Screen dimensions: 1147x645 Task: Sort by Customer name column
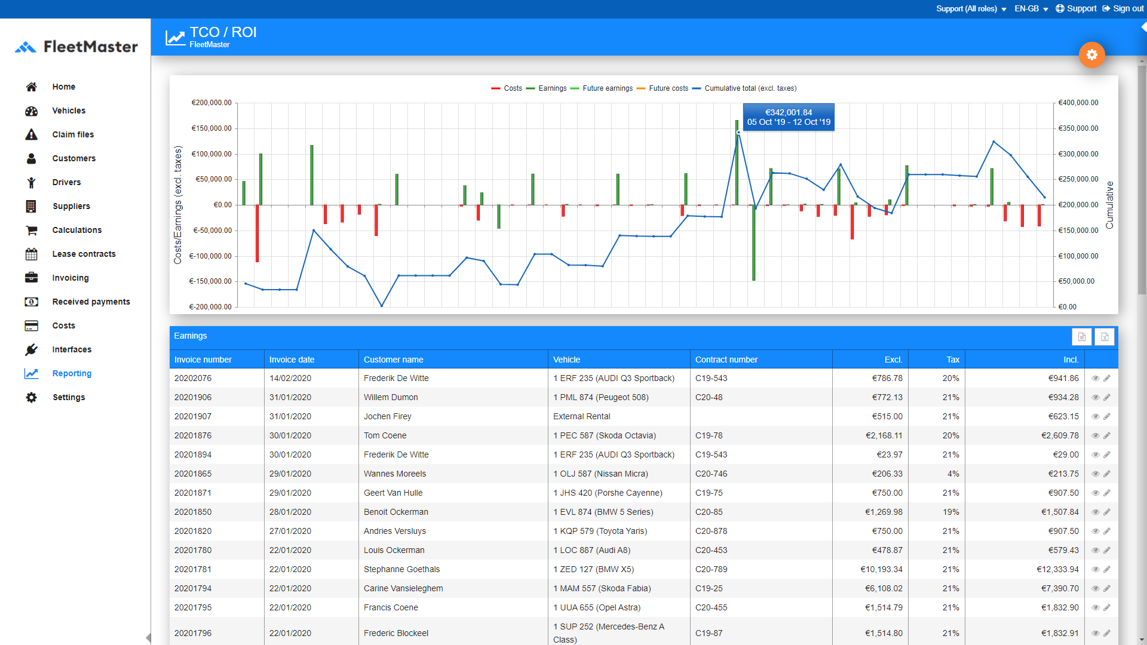click(453, 360)
